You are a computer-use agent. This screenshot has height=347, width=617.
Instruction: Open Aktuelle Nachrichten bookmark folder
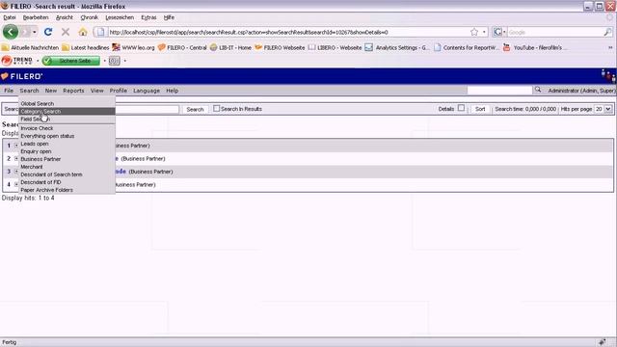click(30, 47)
